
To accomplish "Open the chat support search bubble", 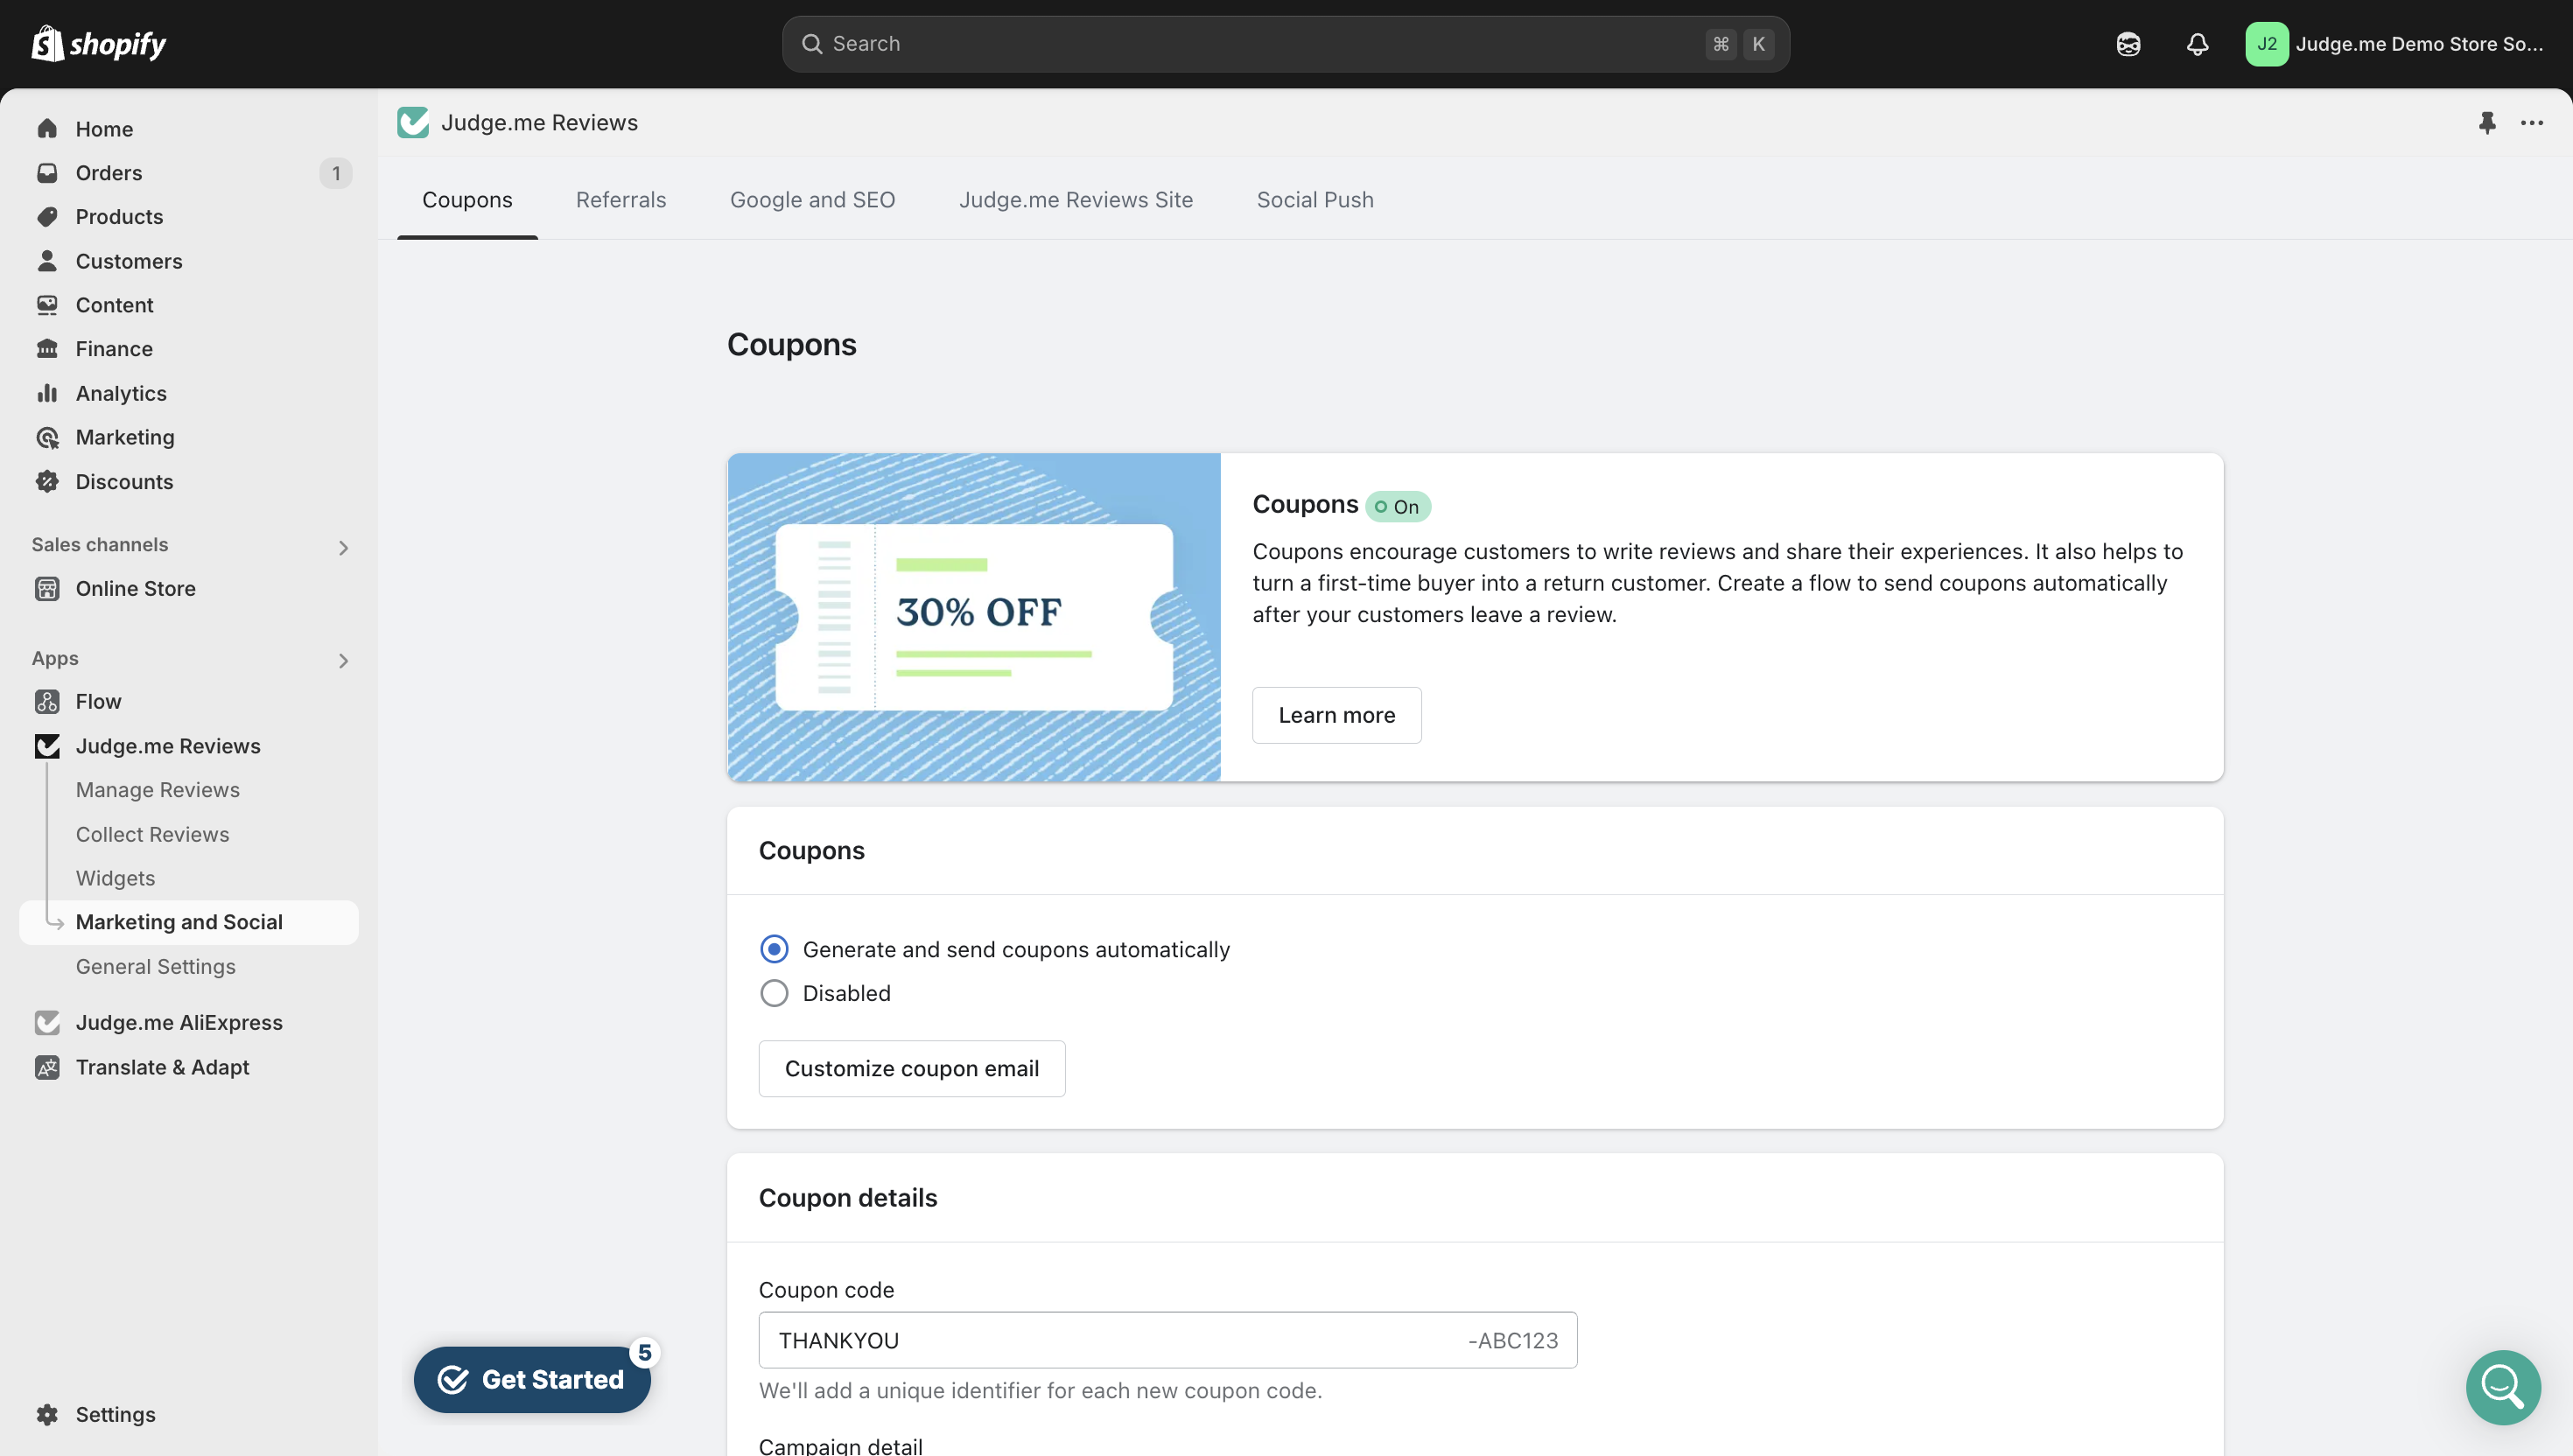I will 2503,1387.
